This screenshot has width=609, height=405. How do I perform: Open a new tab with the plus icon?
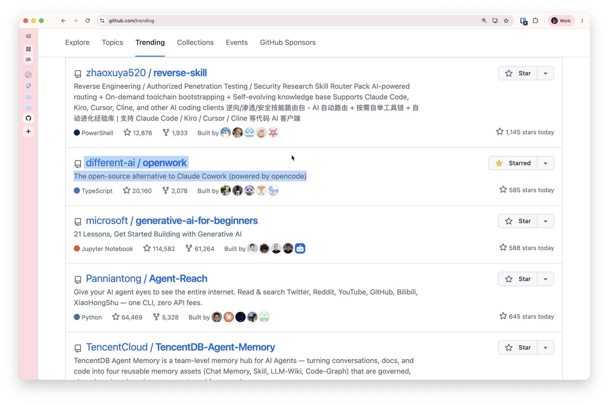[28, 131]
